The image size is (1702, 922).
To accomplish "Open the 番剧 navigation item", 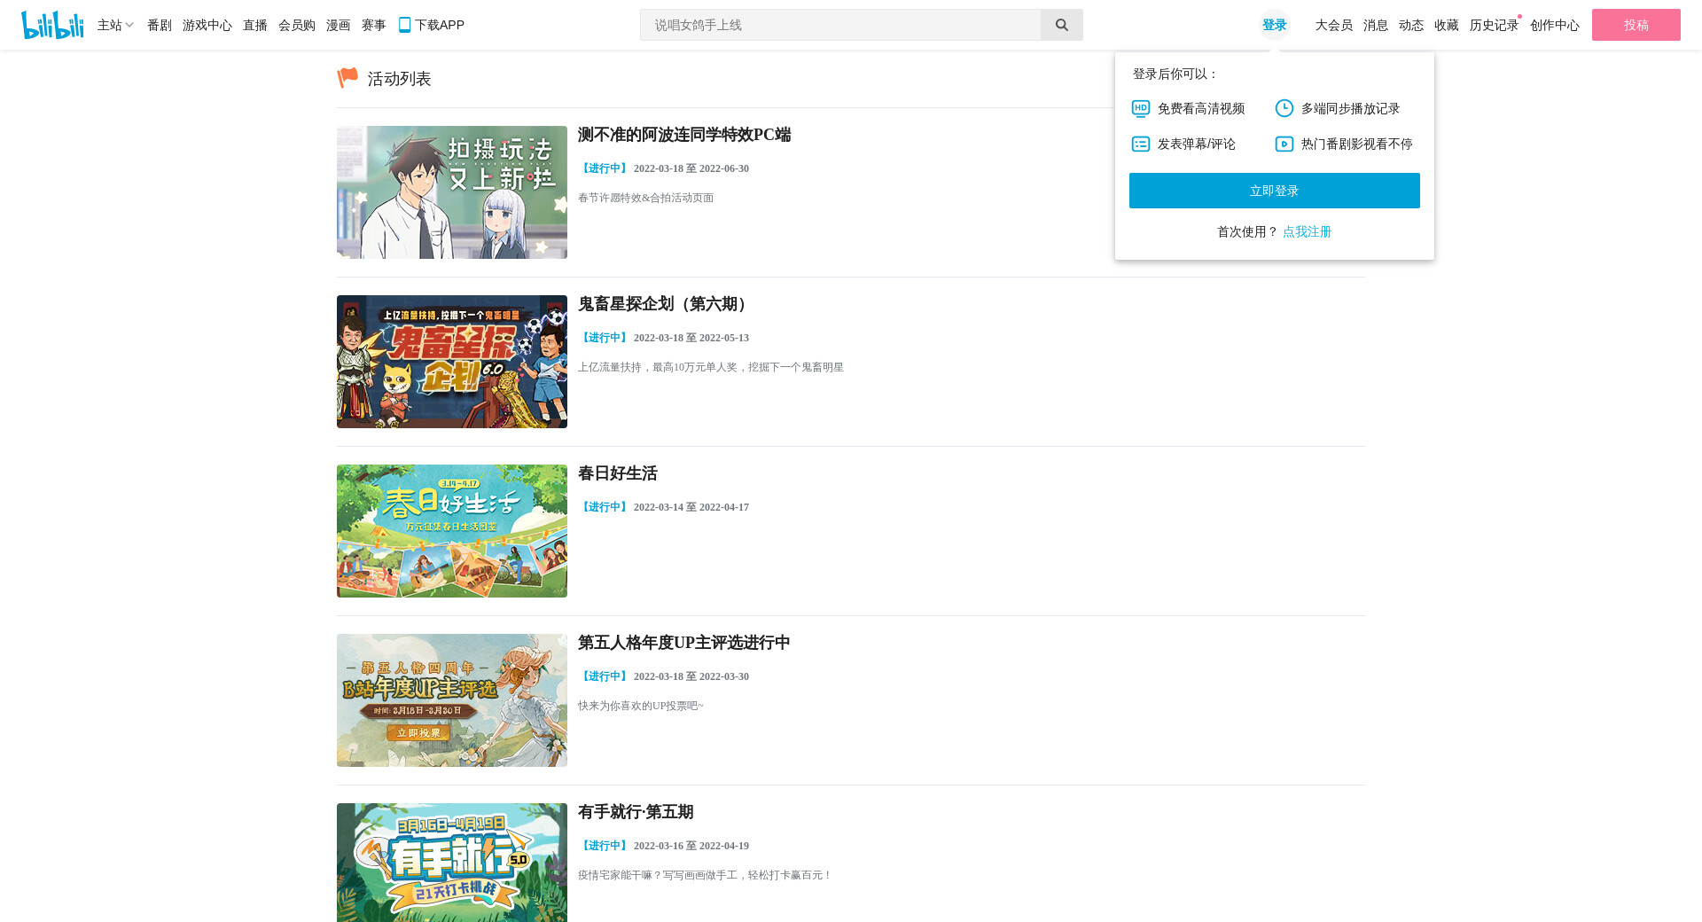I will pyautogui.click(x=160, y=25).
